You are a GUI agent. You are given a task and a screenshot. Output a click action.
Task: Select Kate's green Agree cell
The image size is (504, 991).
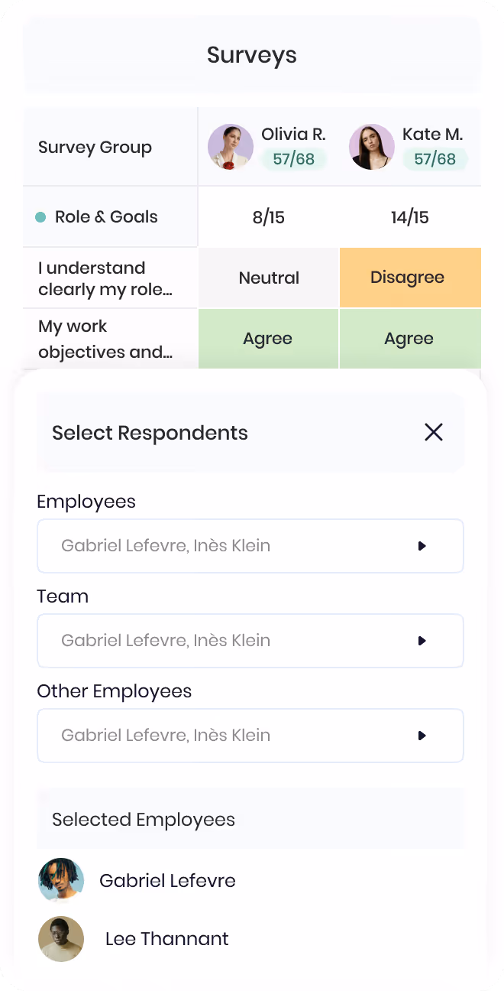coord(410,339)
